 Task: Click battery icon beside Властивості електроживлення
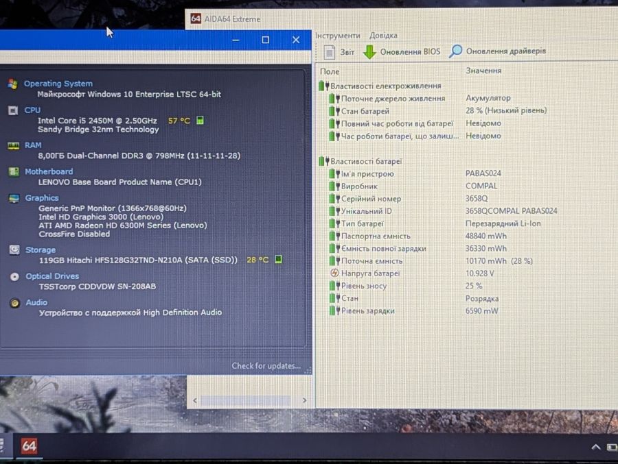323,86
